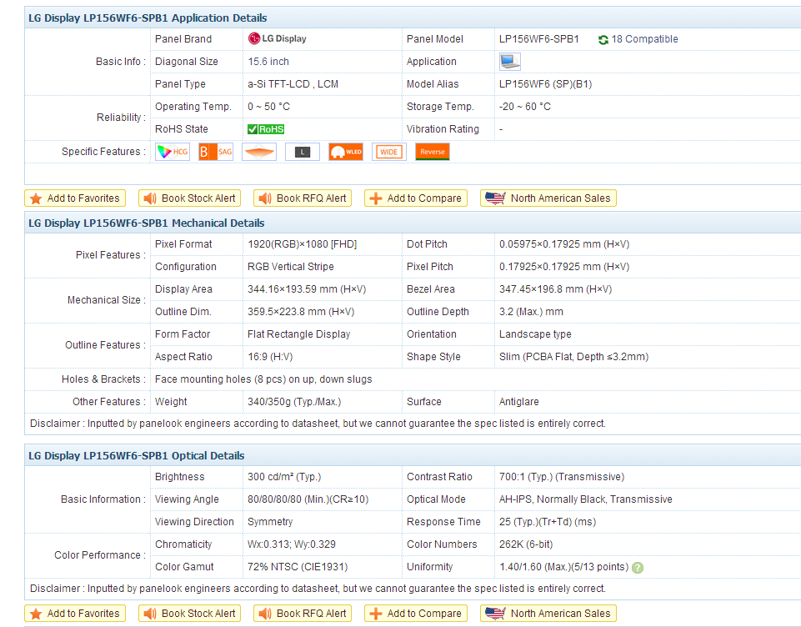Click the Antiglare surface value
Image resolution: width=801 pixels, height=627 pixels.
tap(519, 402)
